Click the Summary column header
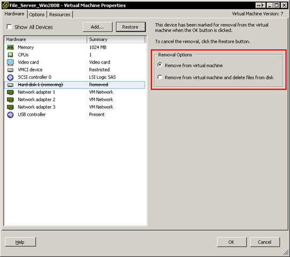This screenshot has width=290, height=257. [116, 40]
